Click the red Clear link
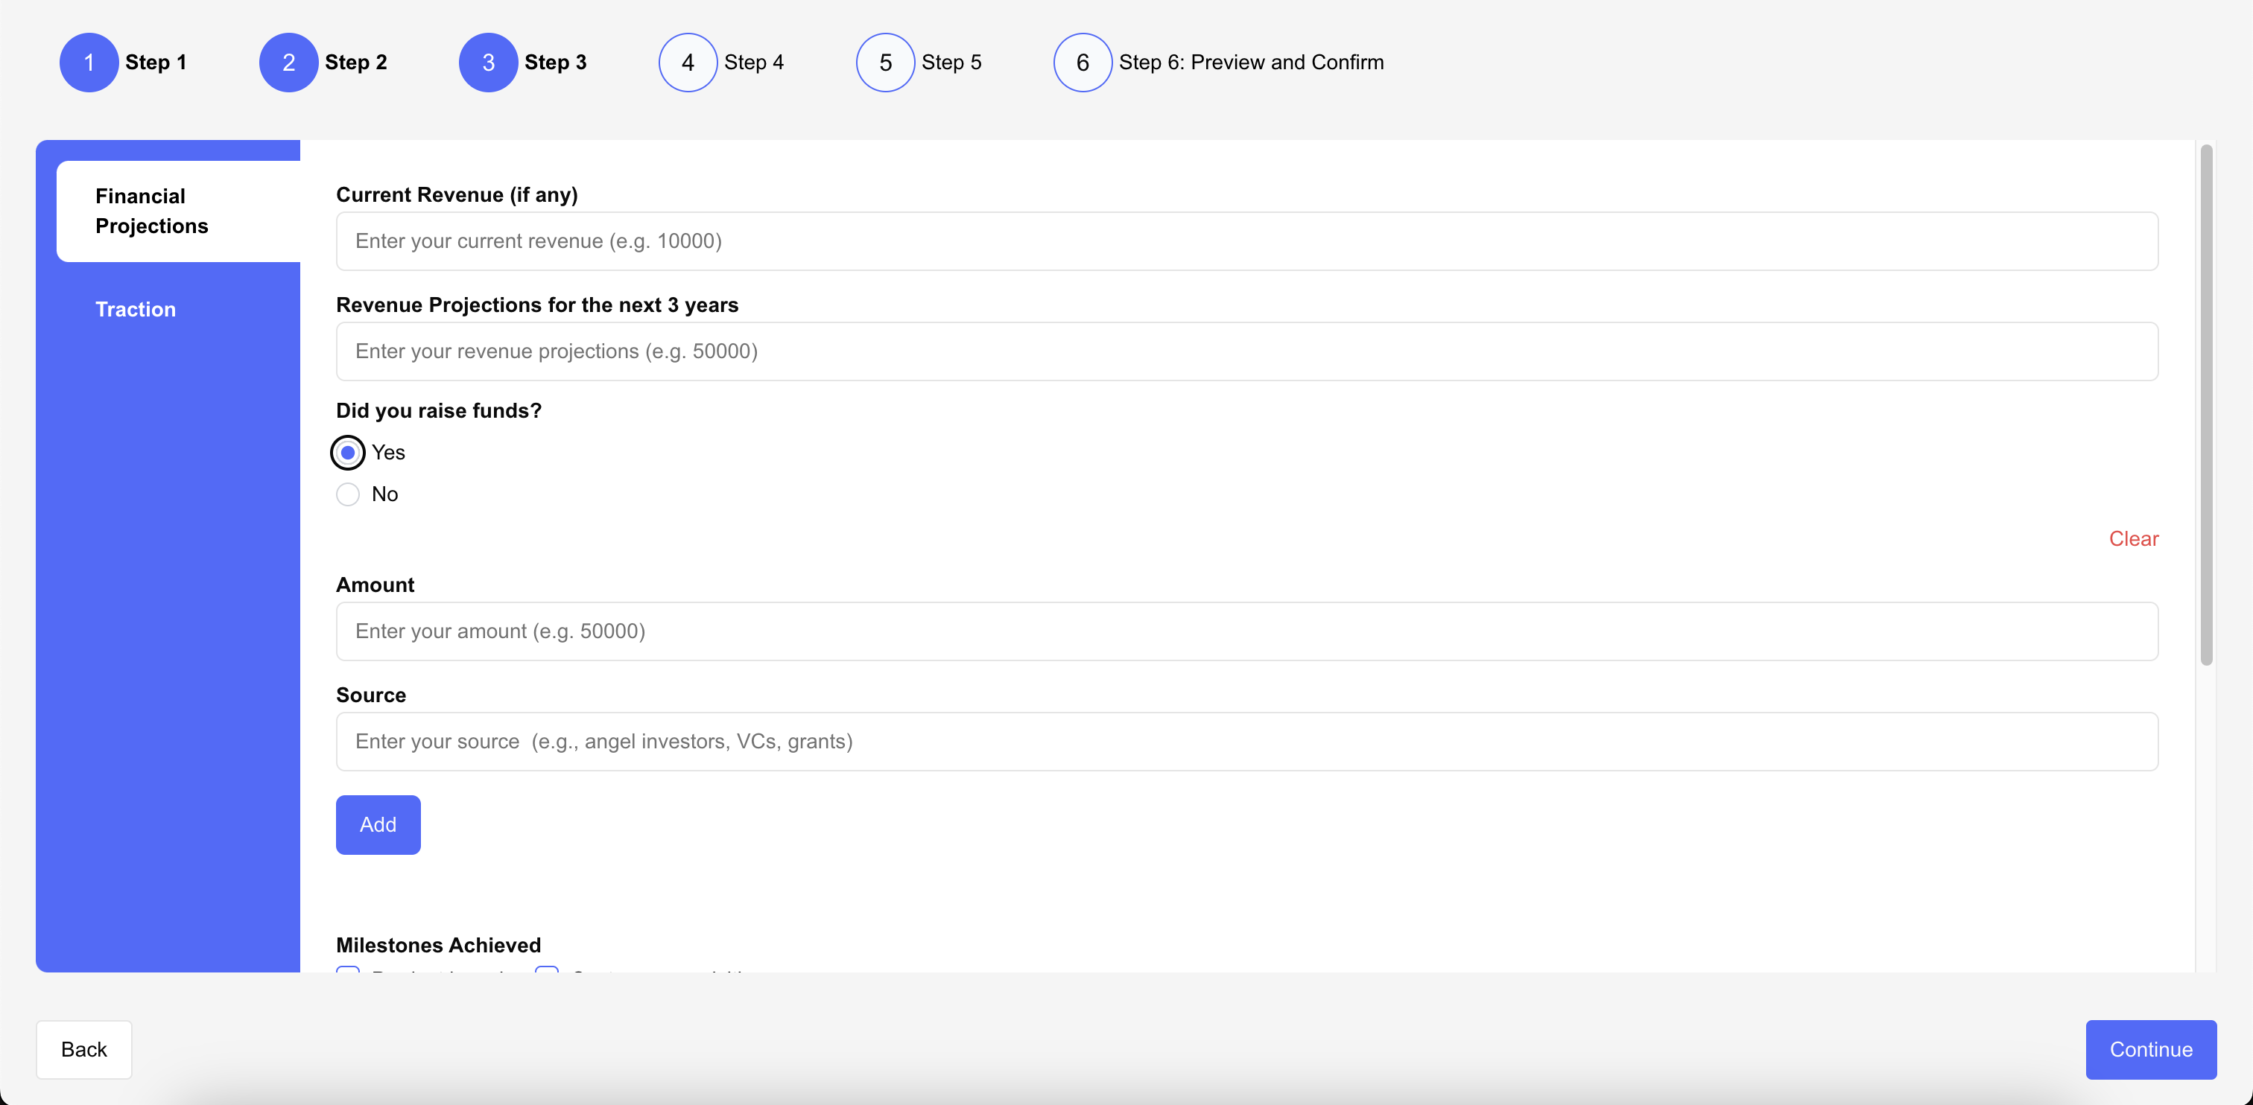Viewport: 2253px width, 1105px height. point(2133,538)
